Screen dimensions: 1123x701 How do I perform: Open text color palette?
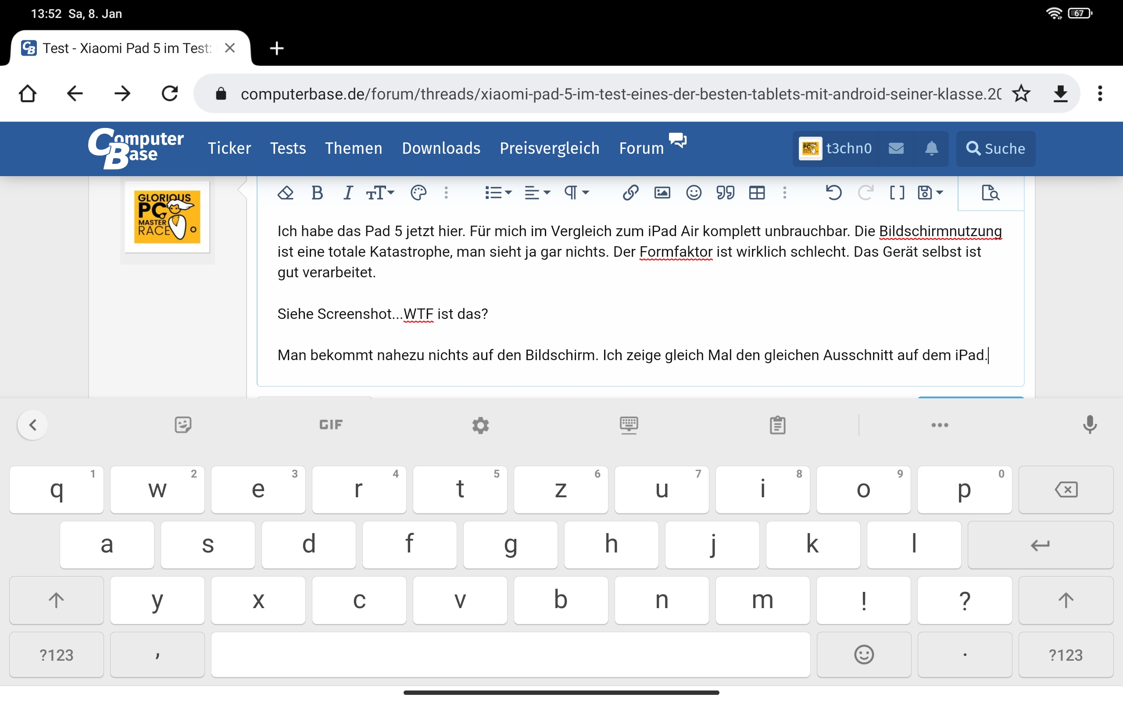pyautogui.click(x=418, y=192)
